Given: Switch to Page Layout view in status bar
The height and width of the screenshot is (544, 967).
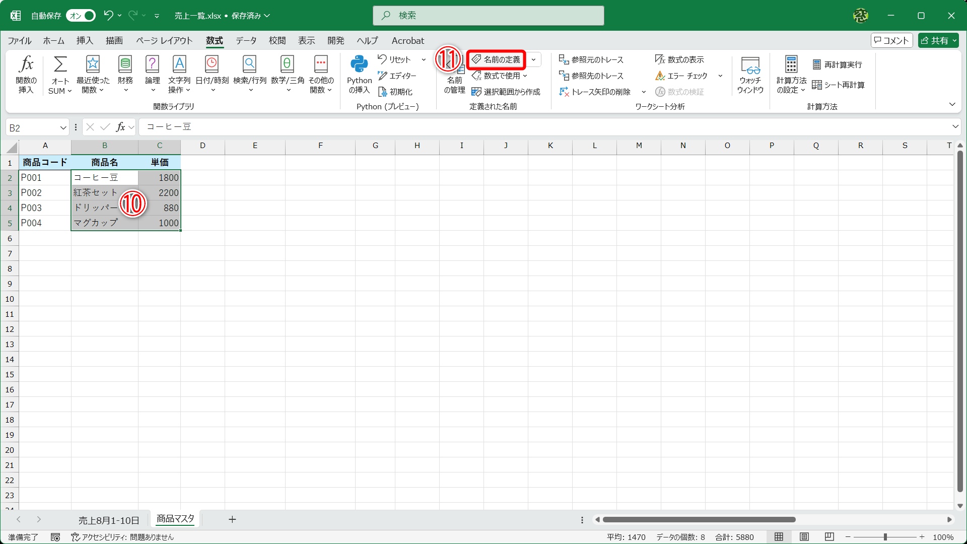Looking at the screenshot, I should [804, 537].
